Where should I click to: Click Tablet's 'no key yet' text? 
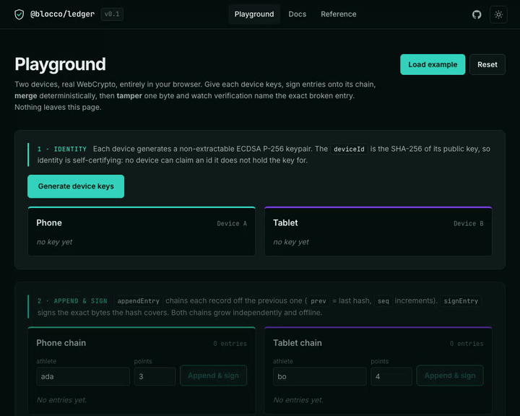(291, 242)
